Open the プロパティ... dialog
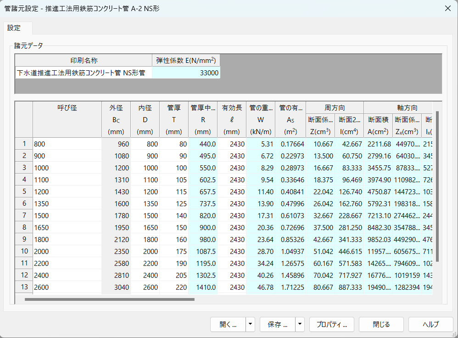The height and width of the screenshot is (338, 458). 332,324
